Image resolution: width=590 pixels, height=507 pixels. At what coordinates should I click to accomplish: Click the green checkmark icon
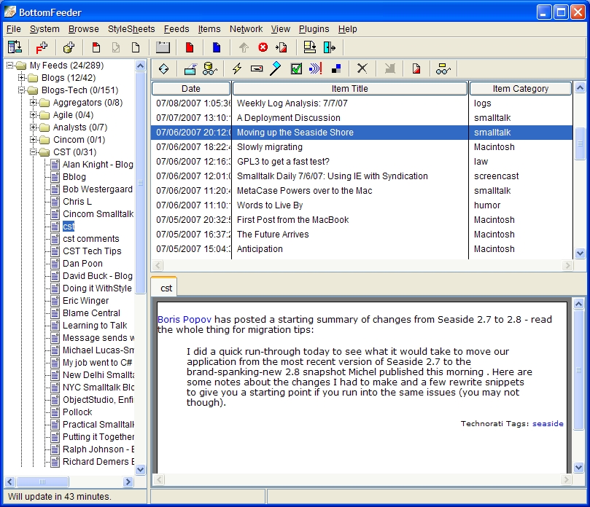[297, 68]
